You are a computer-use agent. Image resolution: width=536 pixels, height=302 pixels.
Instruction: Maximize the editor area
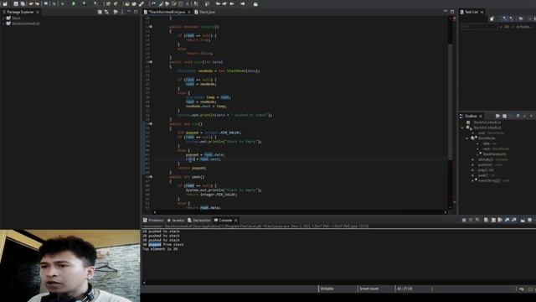click(x=452, y=12)
